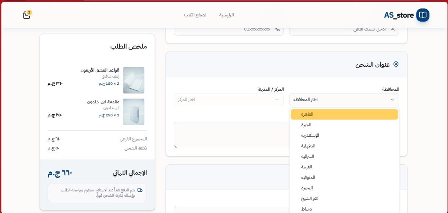Screen dimensions: 448x213
Task: Select الجيزة from the governorate list
Action: click(344, 125)
